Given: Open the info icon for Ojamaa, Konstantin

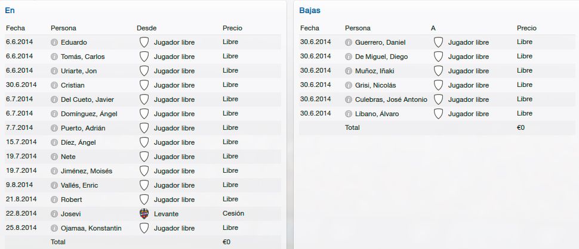Looking at the screenshot, I should pyautogui.click(x=54, y=228).
